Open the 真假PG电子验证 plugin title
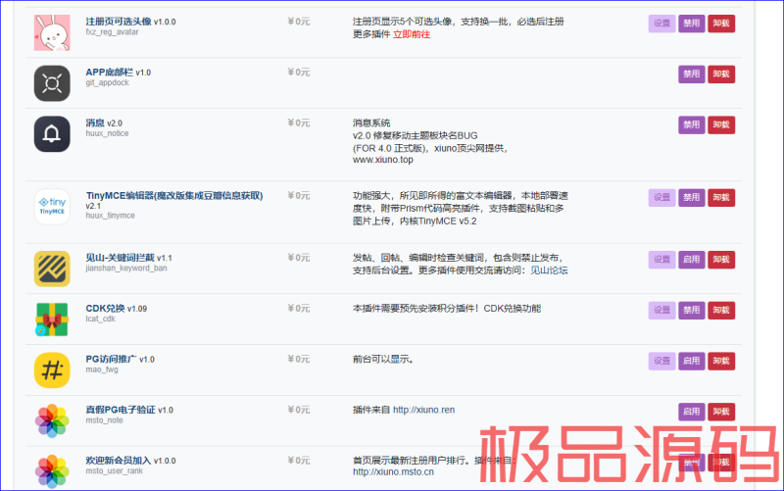784x491 pixels. tap(121, 410)
